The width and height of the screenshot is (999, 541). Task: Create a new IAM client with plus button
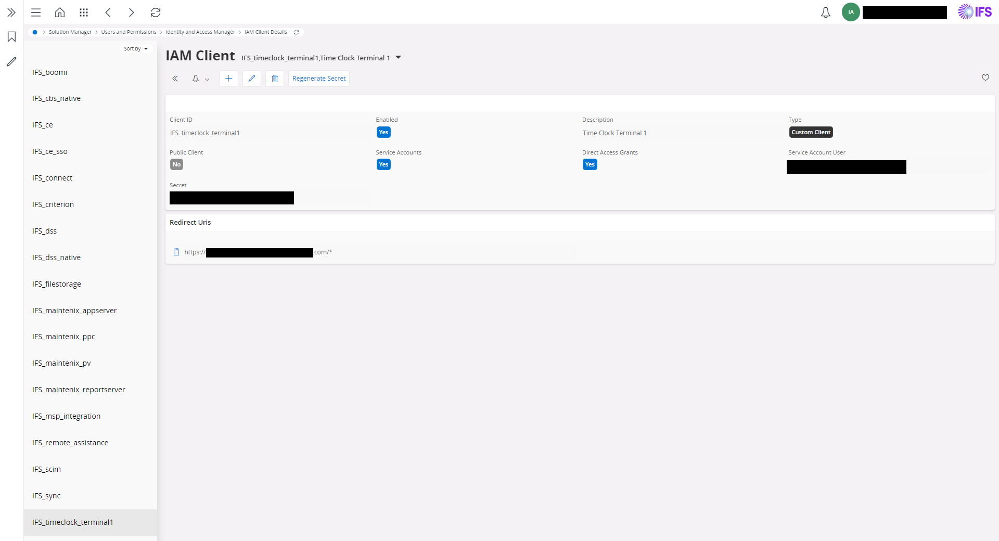(x=229, y=79)
